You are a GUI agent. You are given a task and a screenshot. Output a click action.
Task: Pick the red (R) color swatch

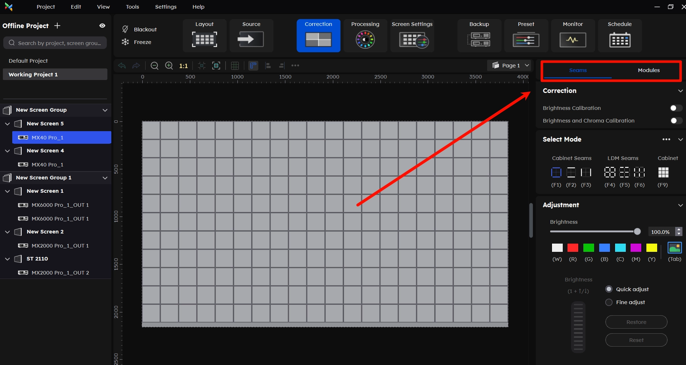point(573,248)
